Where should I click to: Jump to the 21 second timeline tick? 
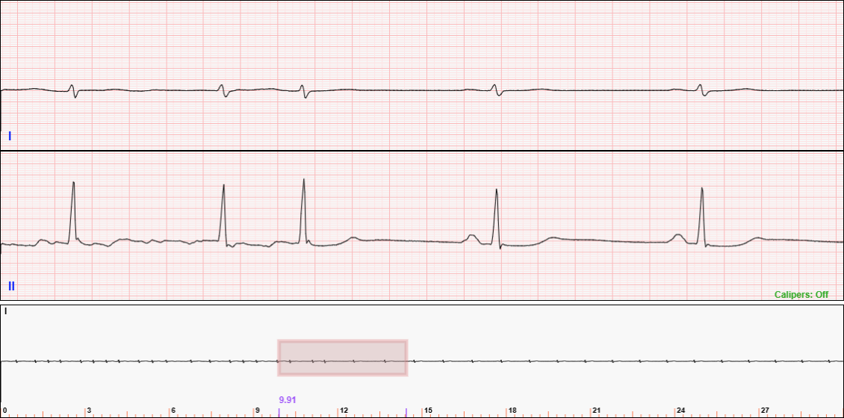point(597,411)
